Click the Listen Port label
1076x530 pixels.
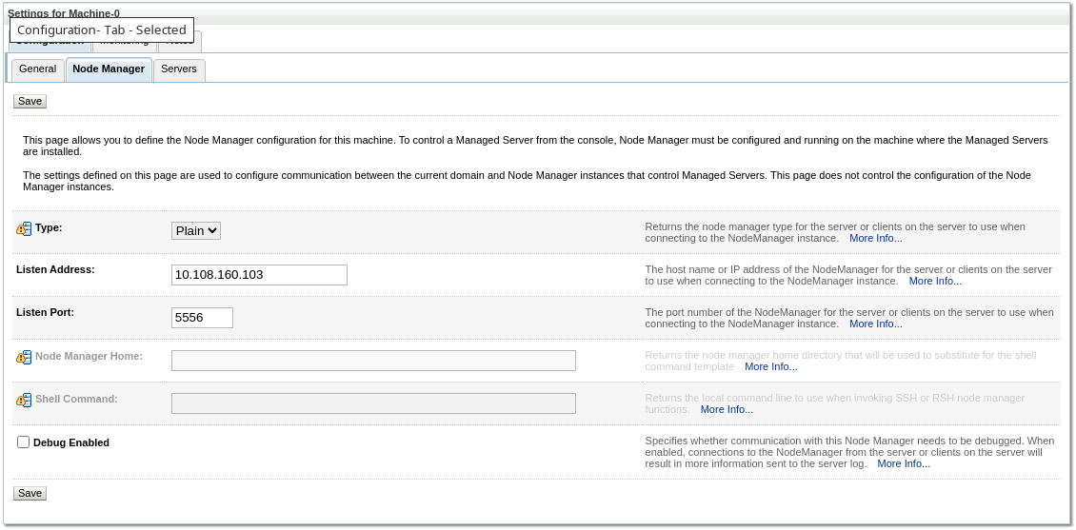pos(46,313)
